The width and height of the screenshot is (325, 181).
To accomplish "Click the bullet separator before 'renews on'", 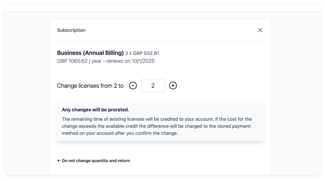I will (x=104, y=61).
